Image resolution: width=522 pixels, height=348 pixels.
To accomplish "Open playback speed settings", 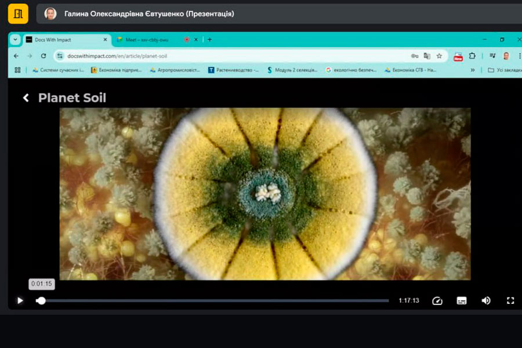I will click(437, 300).
